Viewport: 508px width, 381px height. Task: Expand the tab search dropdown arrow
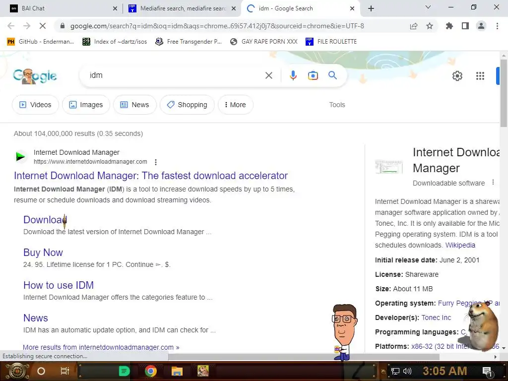[x=428, y=7]
